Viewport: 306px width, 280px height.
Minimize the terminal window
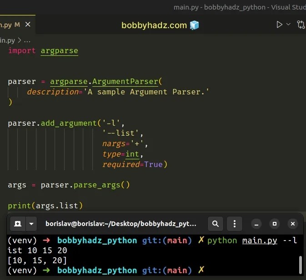[256, 224]
